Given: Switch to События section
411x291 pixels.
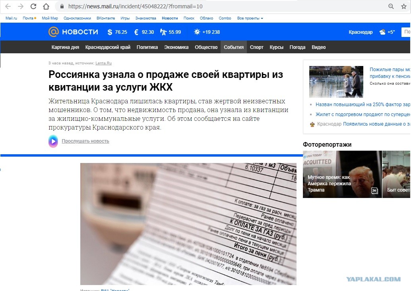Looking at the screenshot, I should point(234,47).
